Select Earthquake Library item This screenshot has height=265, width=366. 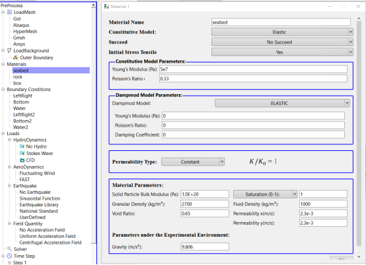click(x=39, y=204)
